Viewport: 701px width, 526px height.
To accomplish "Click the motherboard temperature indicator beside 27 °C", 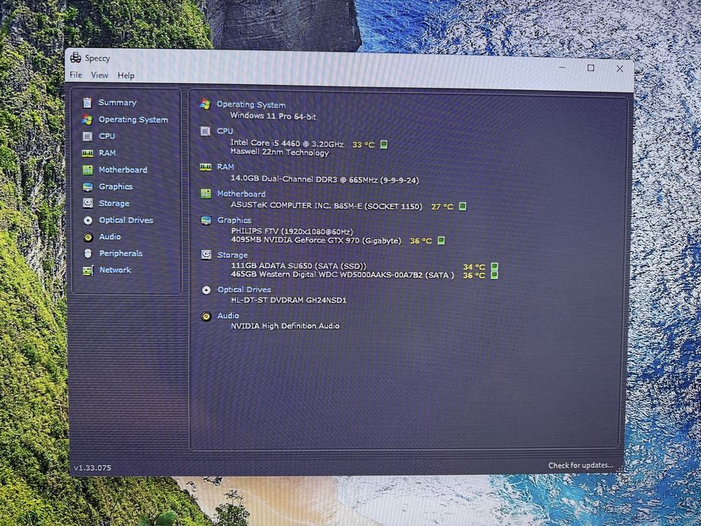I will (x=463, y=206).
